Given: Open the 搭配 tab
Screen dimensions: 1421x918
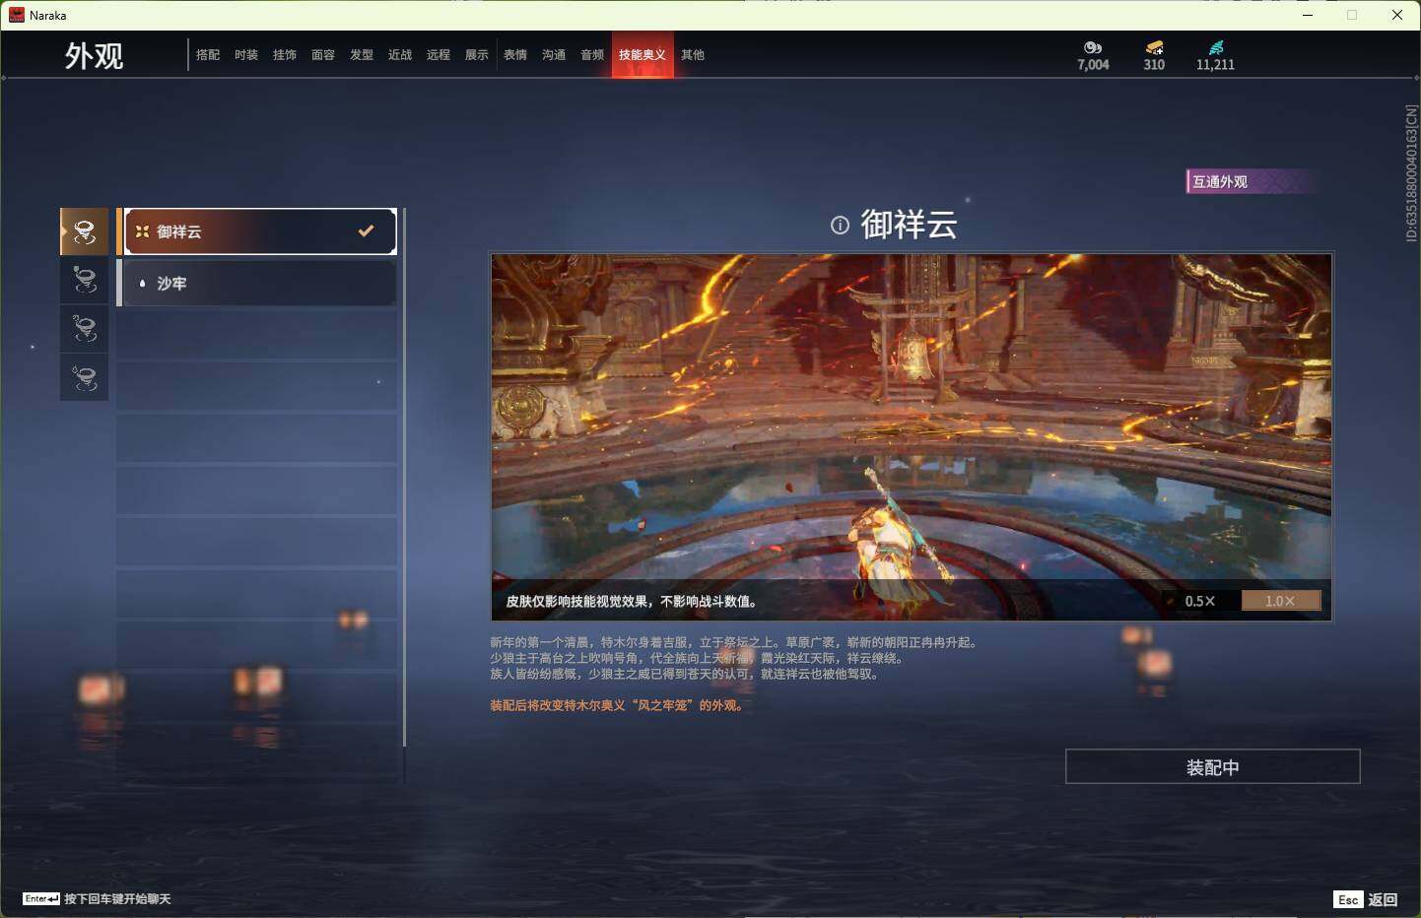Looking at the screenshot, I should pos(208,55).
